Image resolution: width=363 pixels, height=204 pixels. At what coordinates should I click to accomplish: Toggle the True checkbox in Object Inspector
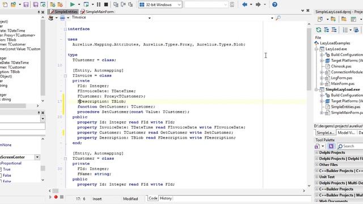pos(1,169)
